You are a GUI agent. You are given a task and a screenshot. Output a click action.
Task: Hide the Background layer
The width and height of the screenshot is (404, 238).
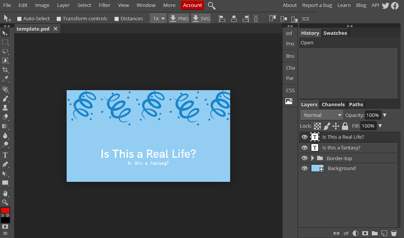304,168
